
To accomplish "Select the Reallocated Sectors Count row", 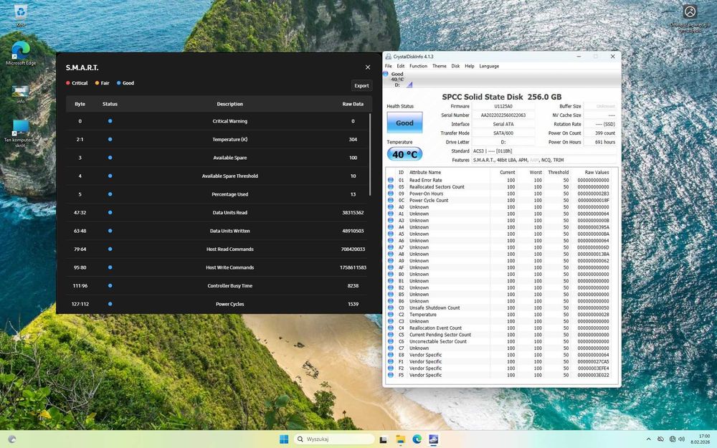I will [x=499, y=187].
